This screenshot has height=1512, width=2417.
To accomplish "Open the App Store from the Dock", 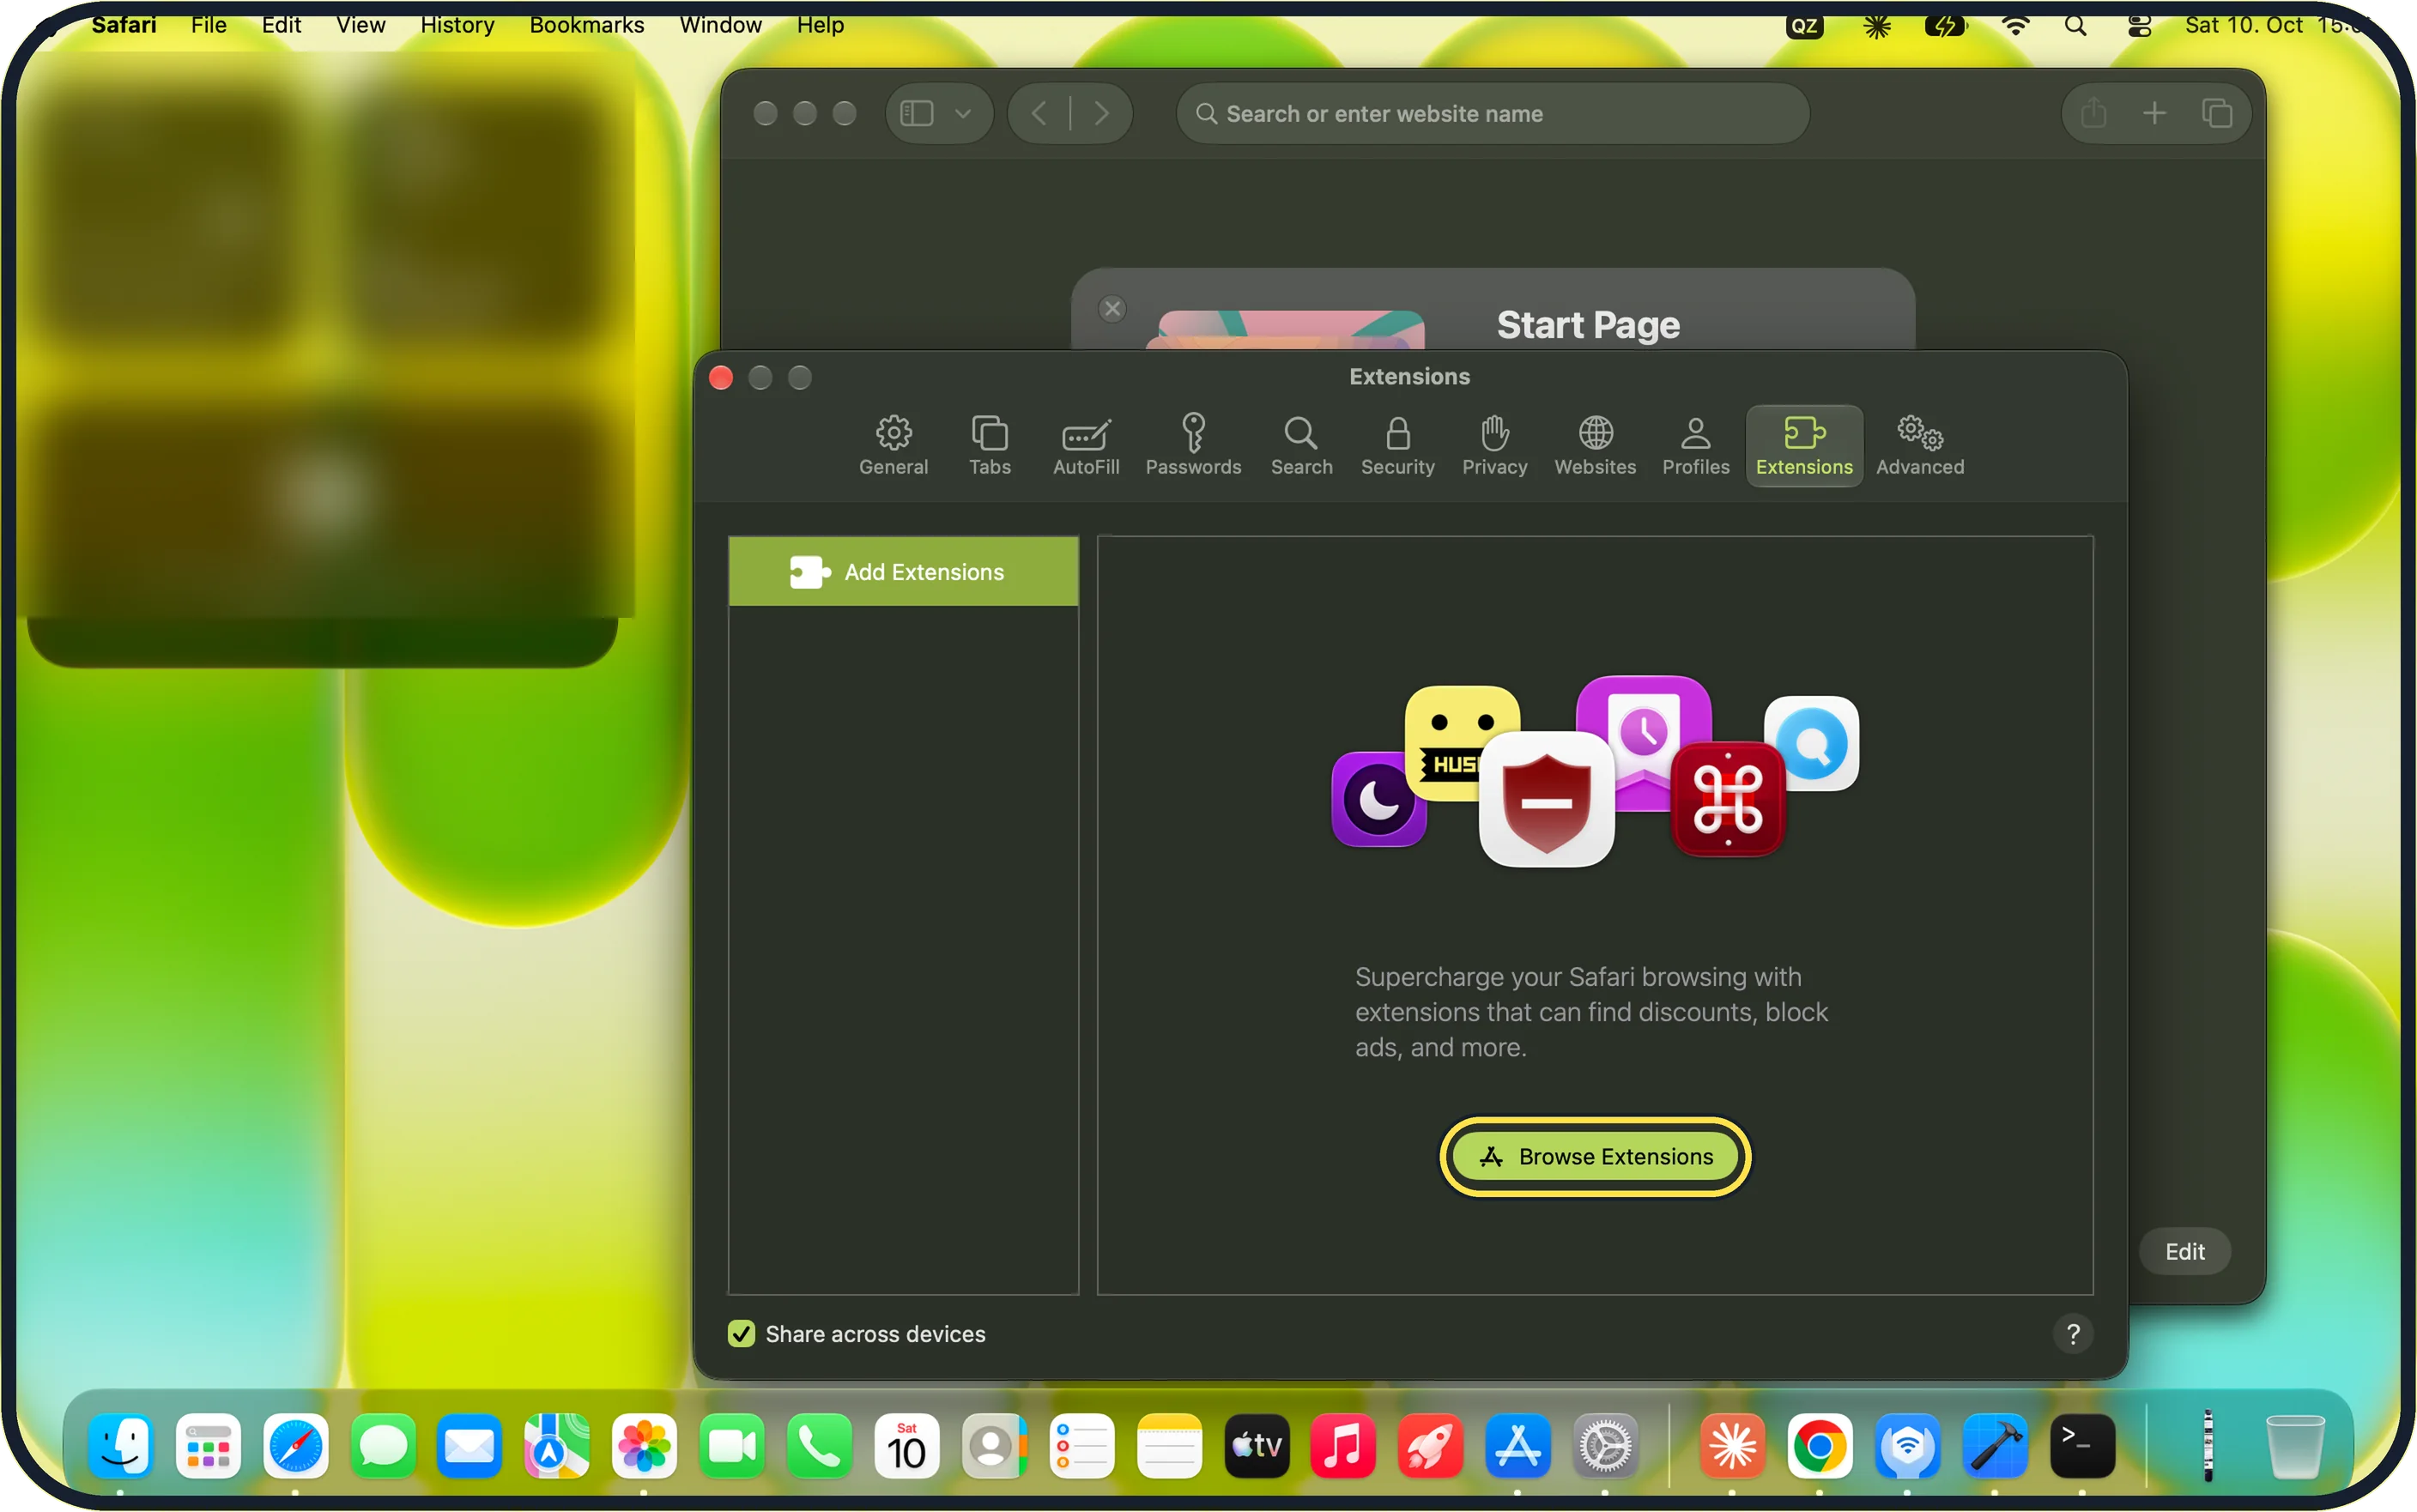I will 1517,1445.
